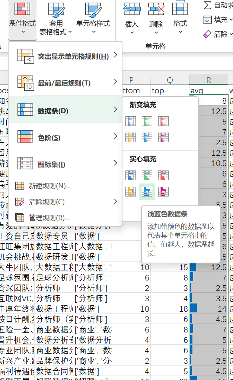Click top cell with value 18
Viewport: 233px width, 380px height.
[170, 309]
